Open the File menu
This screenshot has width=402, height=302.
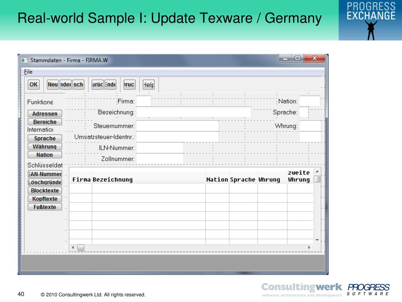pyautogui.click(x=28, y=72)
